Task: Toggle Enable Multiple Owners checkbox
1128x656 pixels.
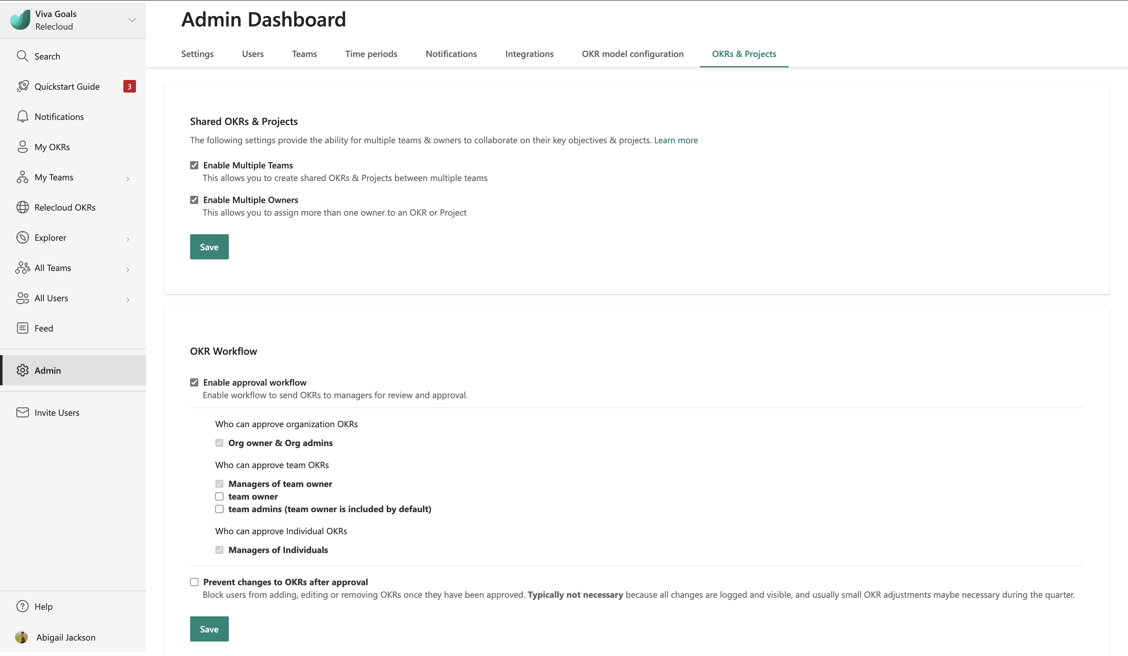Action: [x=194, y=200]
